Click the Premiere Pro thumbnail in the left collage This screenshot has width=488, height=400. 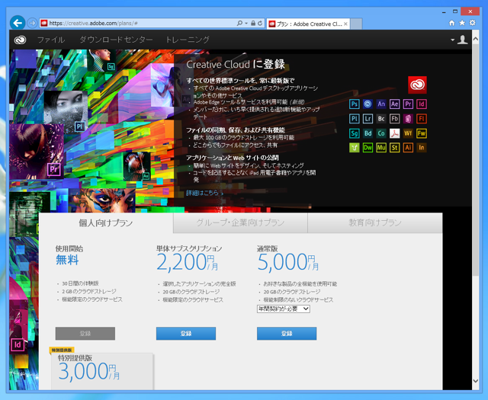click(x=37, y=151)
